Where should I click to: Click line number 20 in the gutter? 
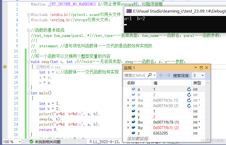coord(16,103)
